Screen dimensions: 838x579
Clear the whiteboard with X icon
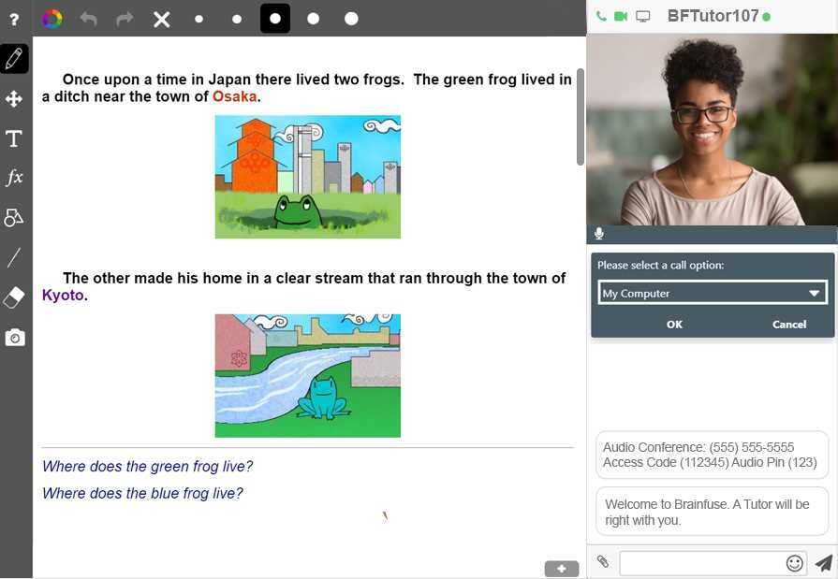pos(161,20)
